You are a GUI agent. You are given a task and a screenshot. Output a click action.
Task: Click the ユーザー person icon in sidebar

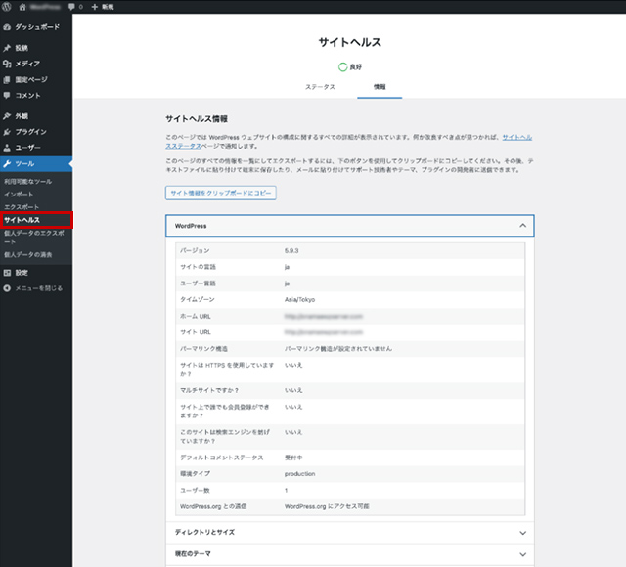pos(7,148)
